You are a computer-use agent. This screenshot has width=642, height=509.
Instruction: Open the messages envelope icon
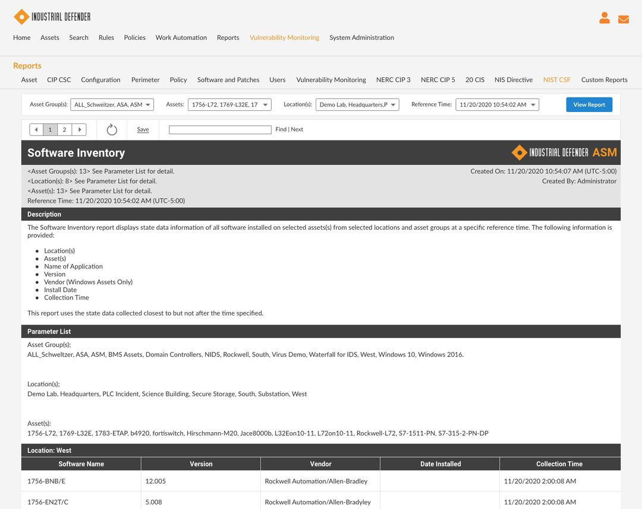623,18
